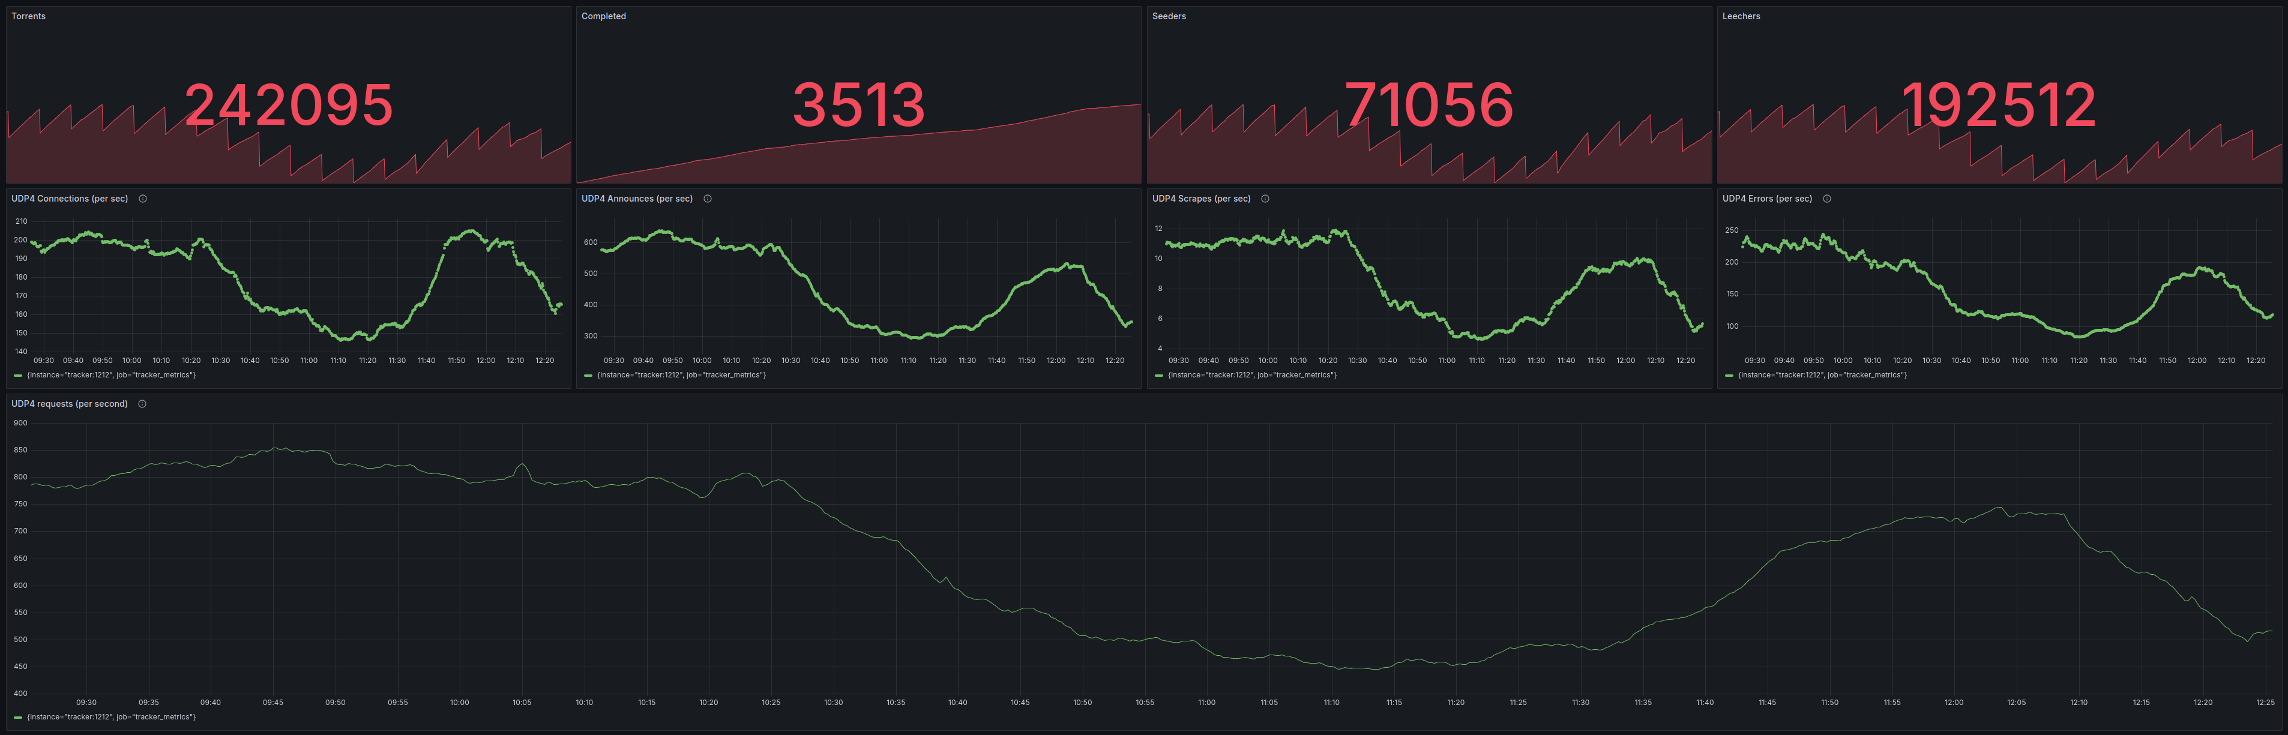Click the 900 y-axis label in UDP4 requests
The image size is (2288, 735).
tap(20, 422)
